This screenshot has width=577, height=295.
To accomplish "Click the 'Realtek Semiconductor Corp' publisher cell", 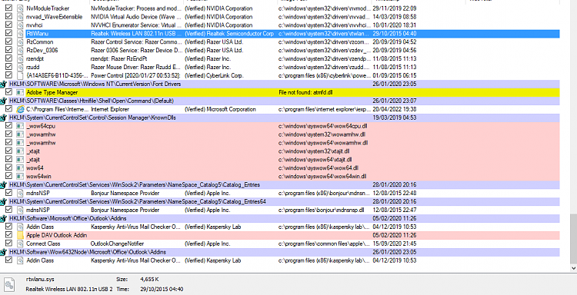I will coord(229,34).
